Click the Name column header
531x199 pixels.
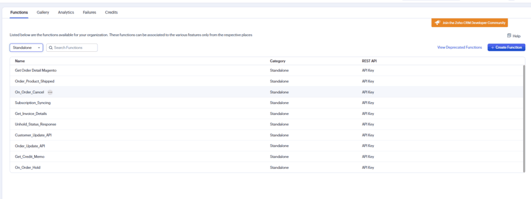point(20,61)
